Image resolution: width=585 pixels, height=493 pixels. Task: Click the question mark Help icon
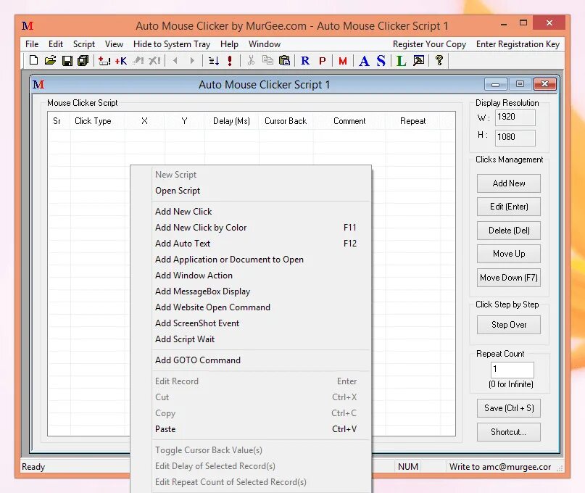click(x=439, y=60)
